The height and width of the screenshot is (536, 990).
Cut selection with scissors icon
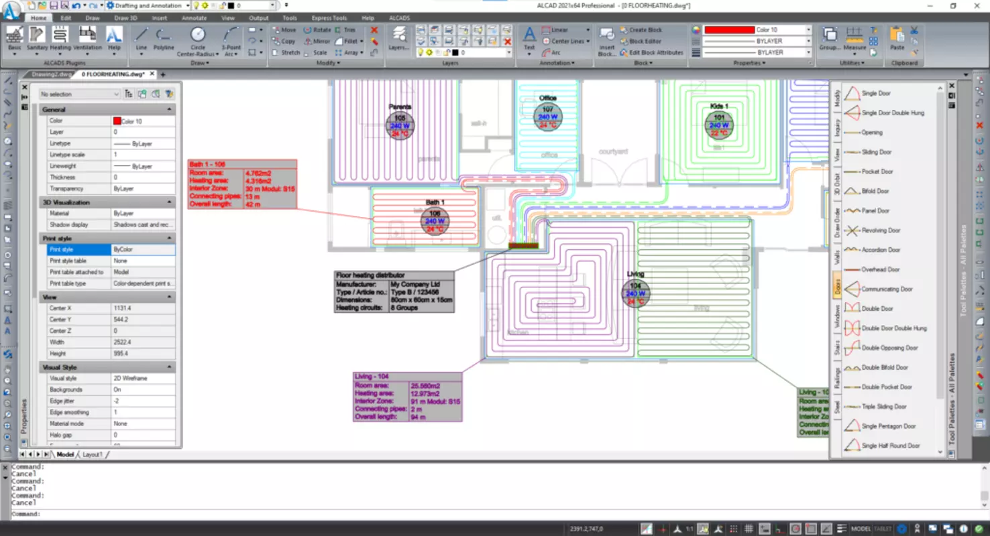914,31
